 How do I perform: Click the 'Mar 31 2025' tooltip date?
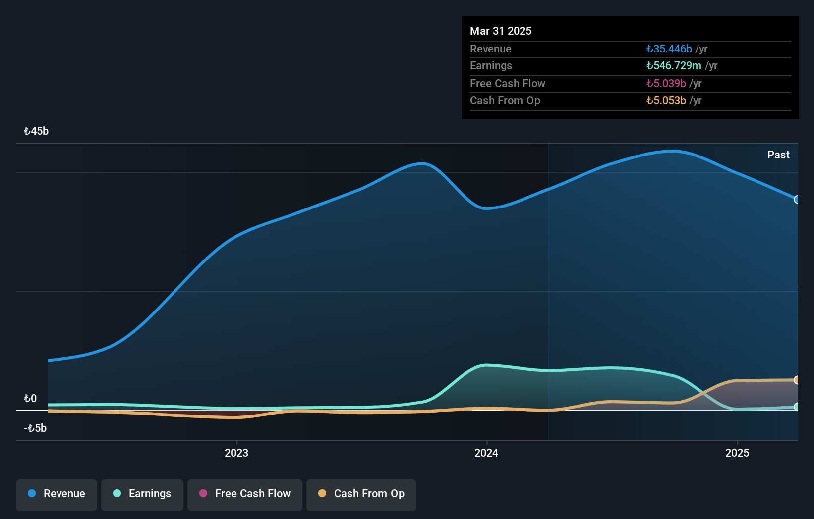[x=501, y=31]
